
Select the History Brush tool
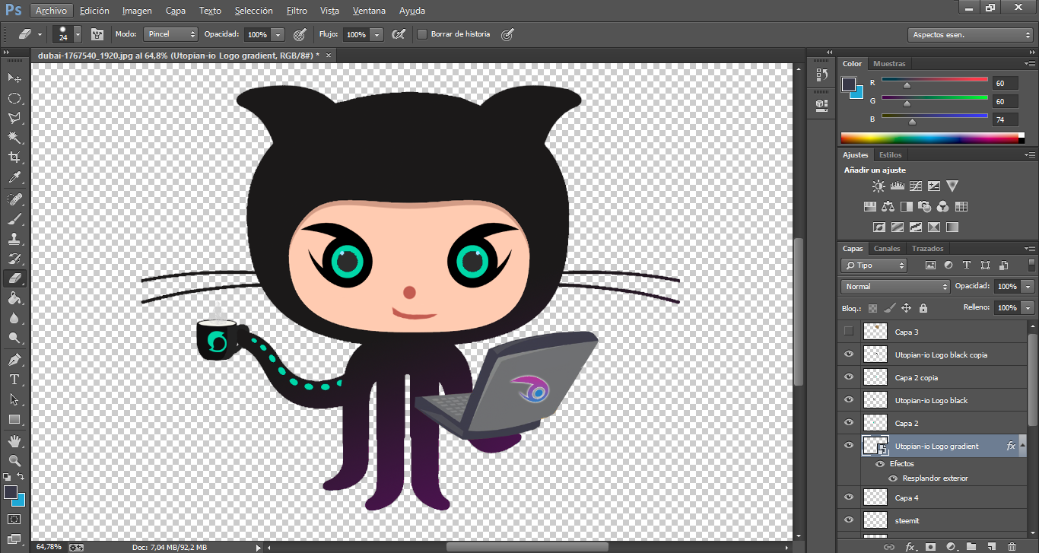pos(14,259)
